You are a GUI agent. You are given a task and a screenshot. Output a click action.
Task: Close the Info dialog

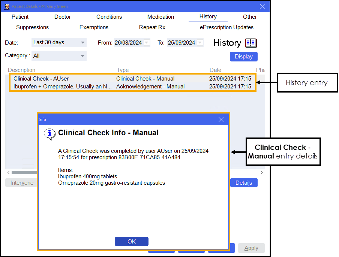tap(221, 120)
